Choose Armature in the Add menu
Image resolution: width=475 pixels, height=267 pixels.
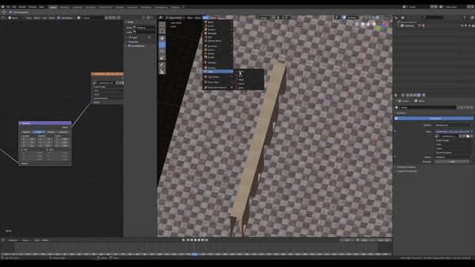click(x=217, y=46)
